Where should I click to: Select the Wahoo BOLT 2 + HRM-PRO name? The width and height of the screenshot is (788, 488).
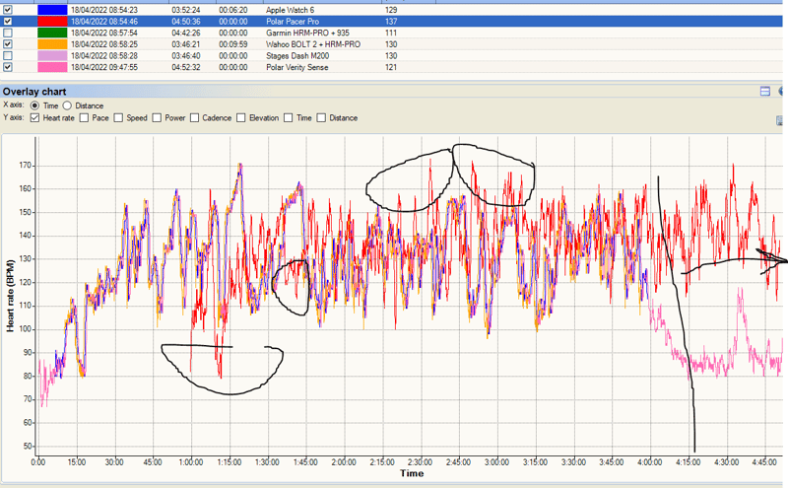tap(313, 44)
